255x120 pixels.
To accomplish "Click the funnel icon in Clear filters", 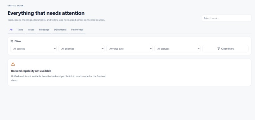I will pyautogui.click(x=219, y=49).
